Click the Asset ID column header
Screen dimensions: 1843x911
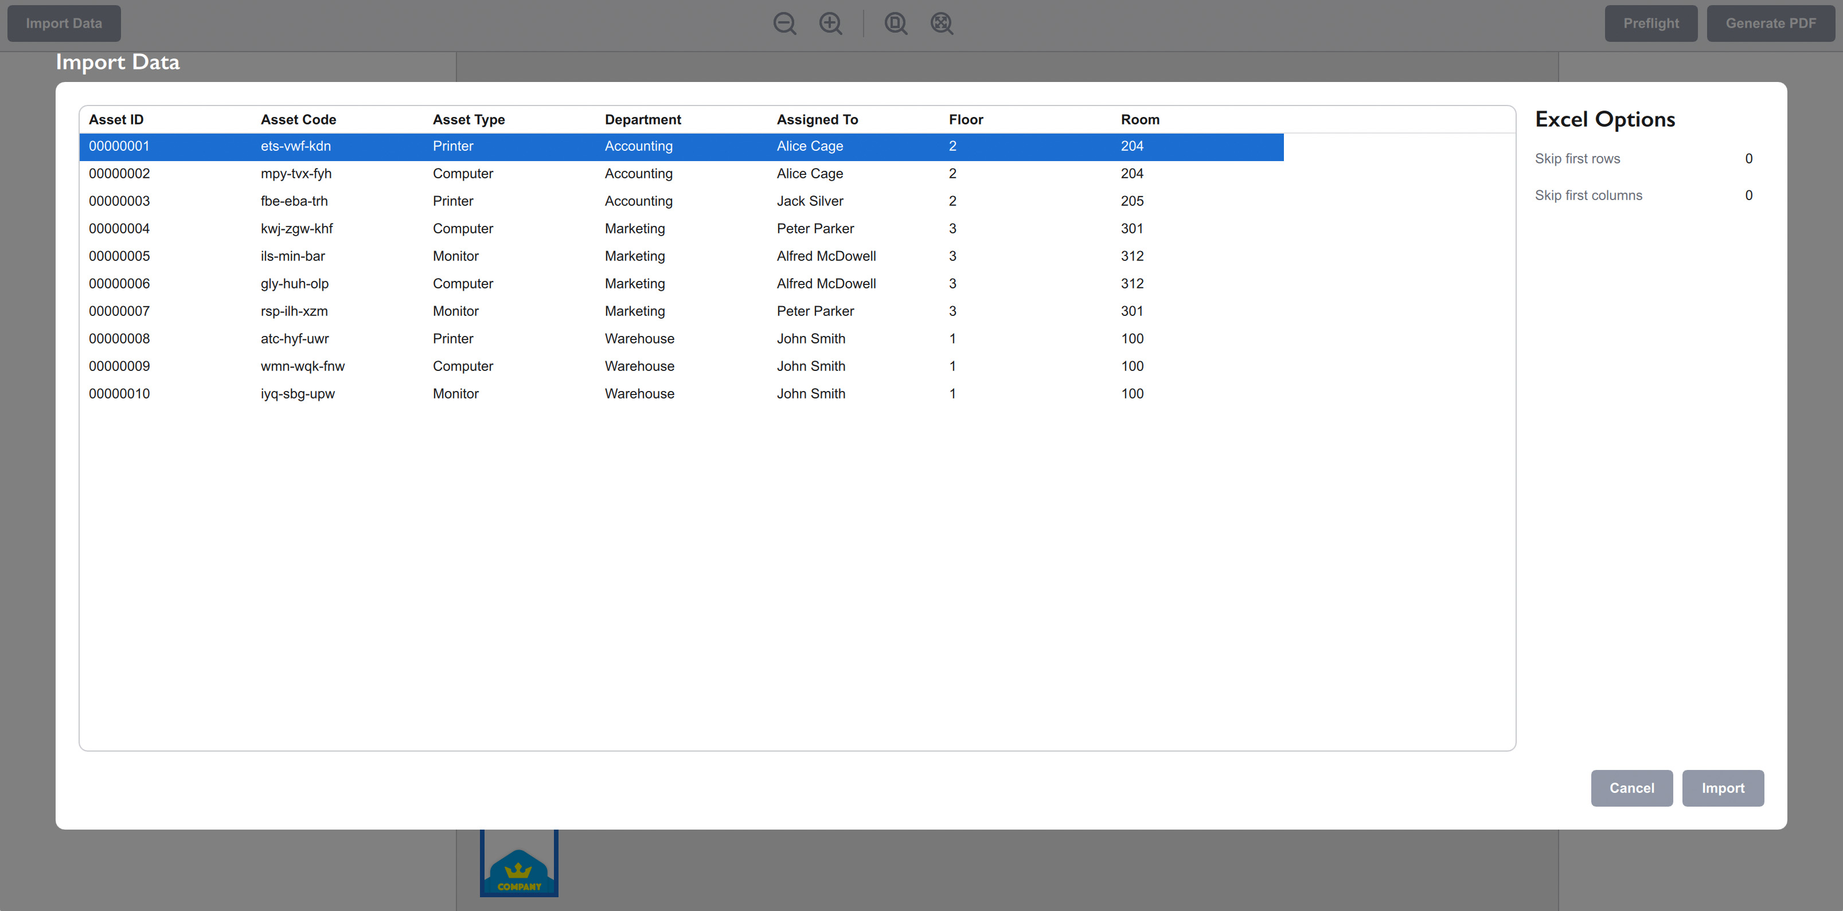click(116, 119)
